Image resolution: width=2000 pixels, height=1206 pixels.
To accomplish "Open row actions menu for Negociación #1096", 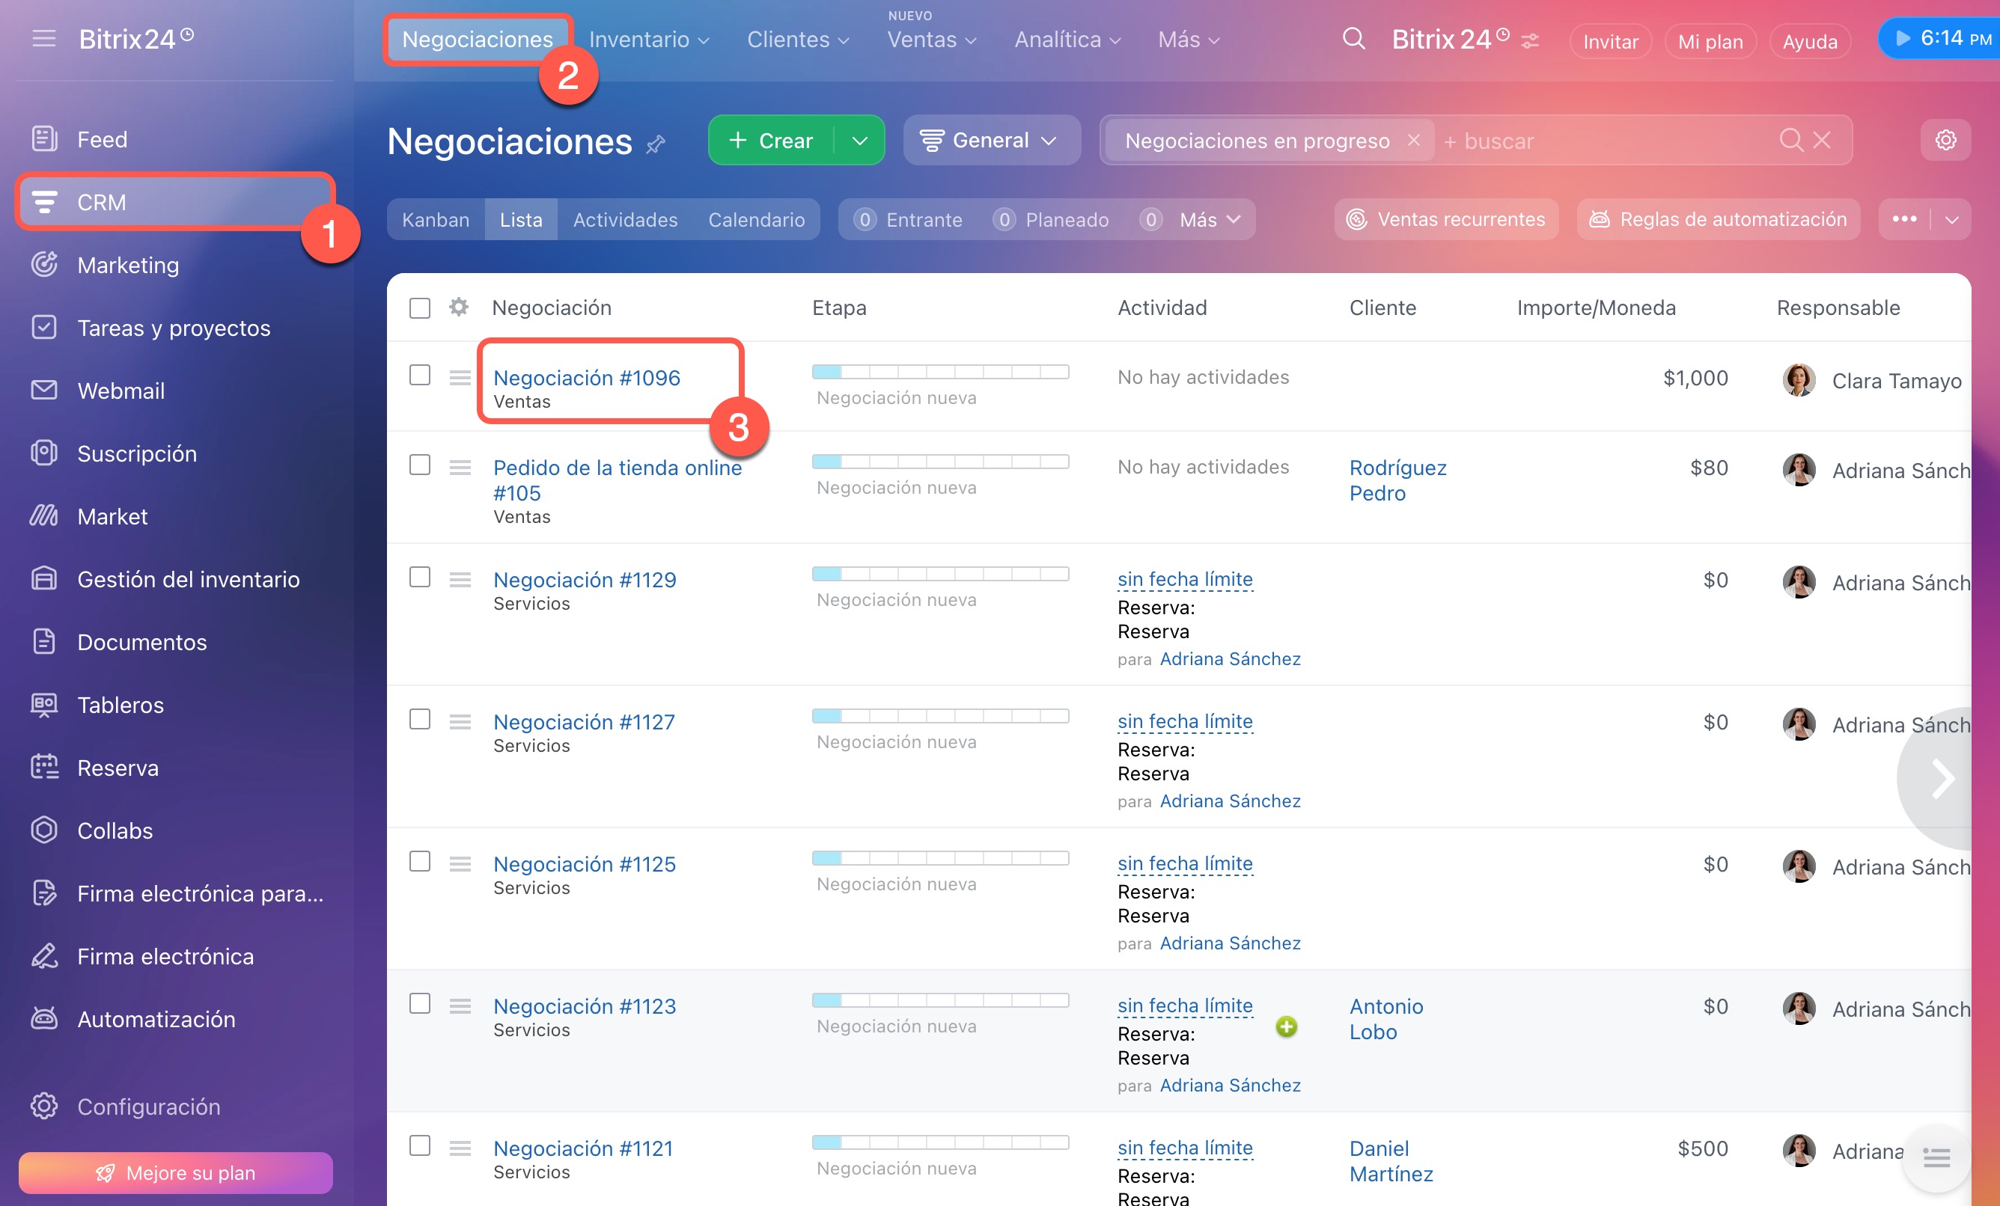I will pyautogui.click(x=460, y=377).
